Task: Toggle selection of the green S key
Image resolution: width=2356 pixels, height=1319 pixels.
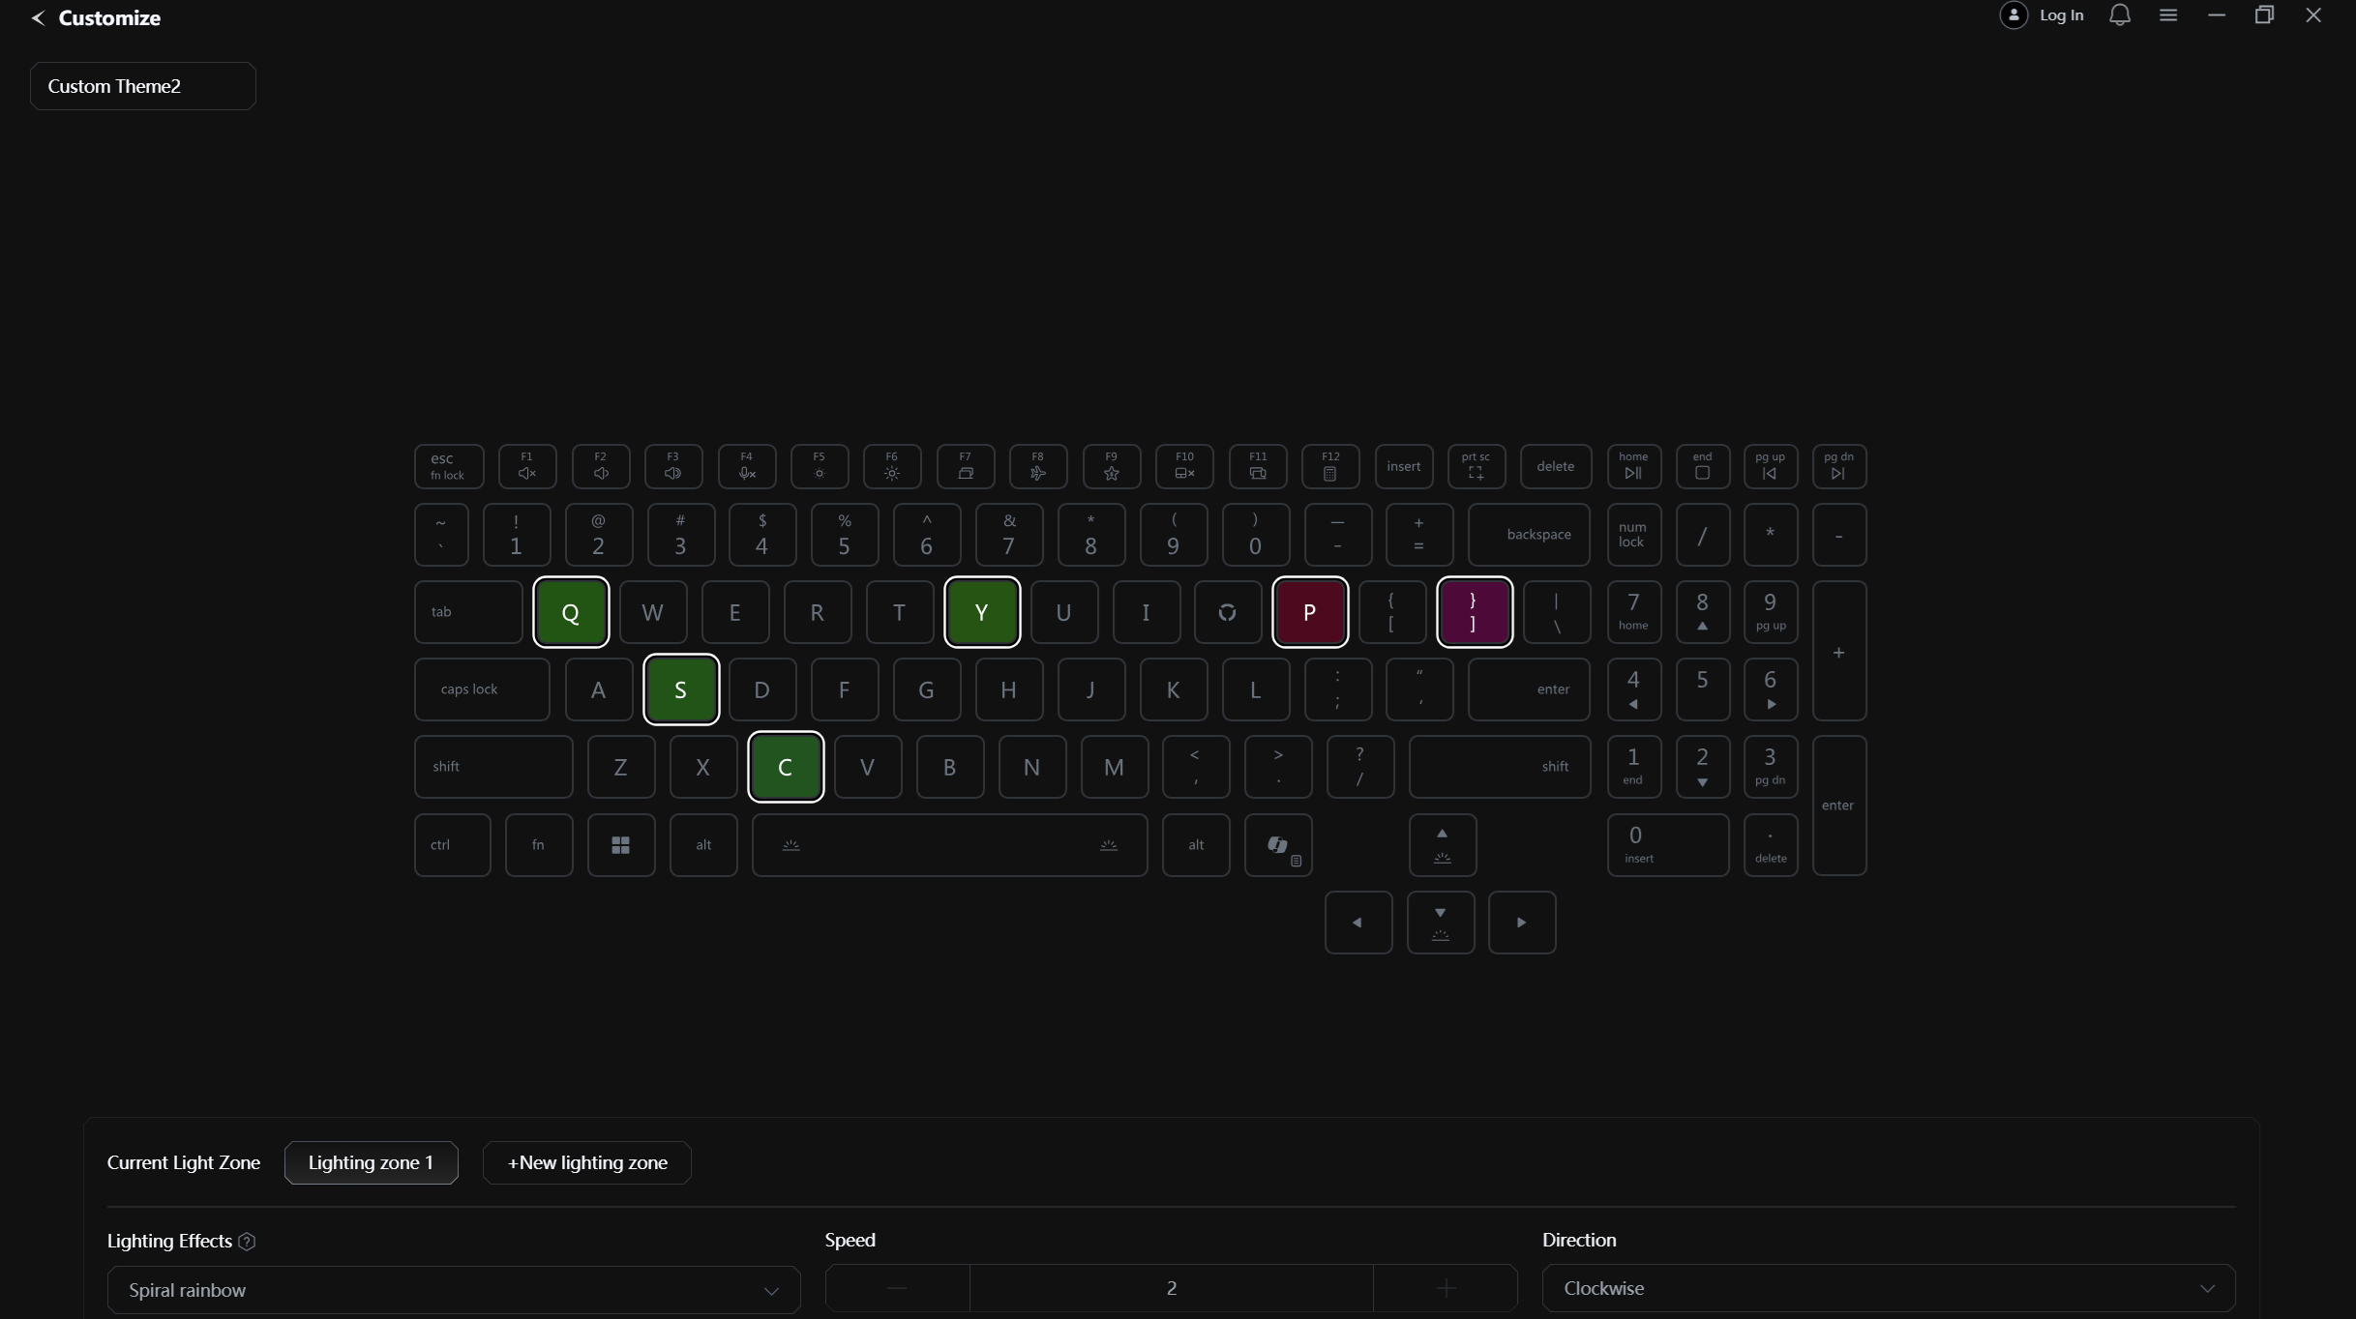Action: point(680,689)
